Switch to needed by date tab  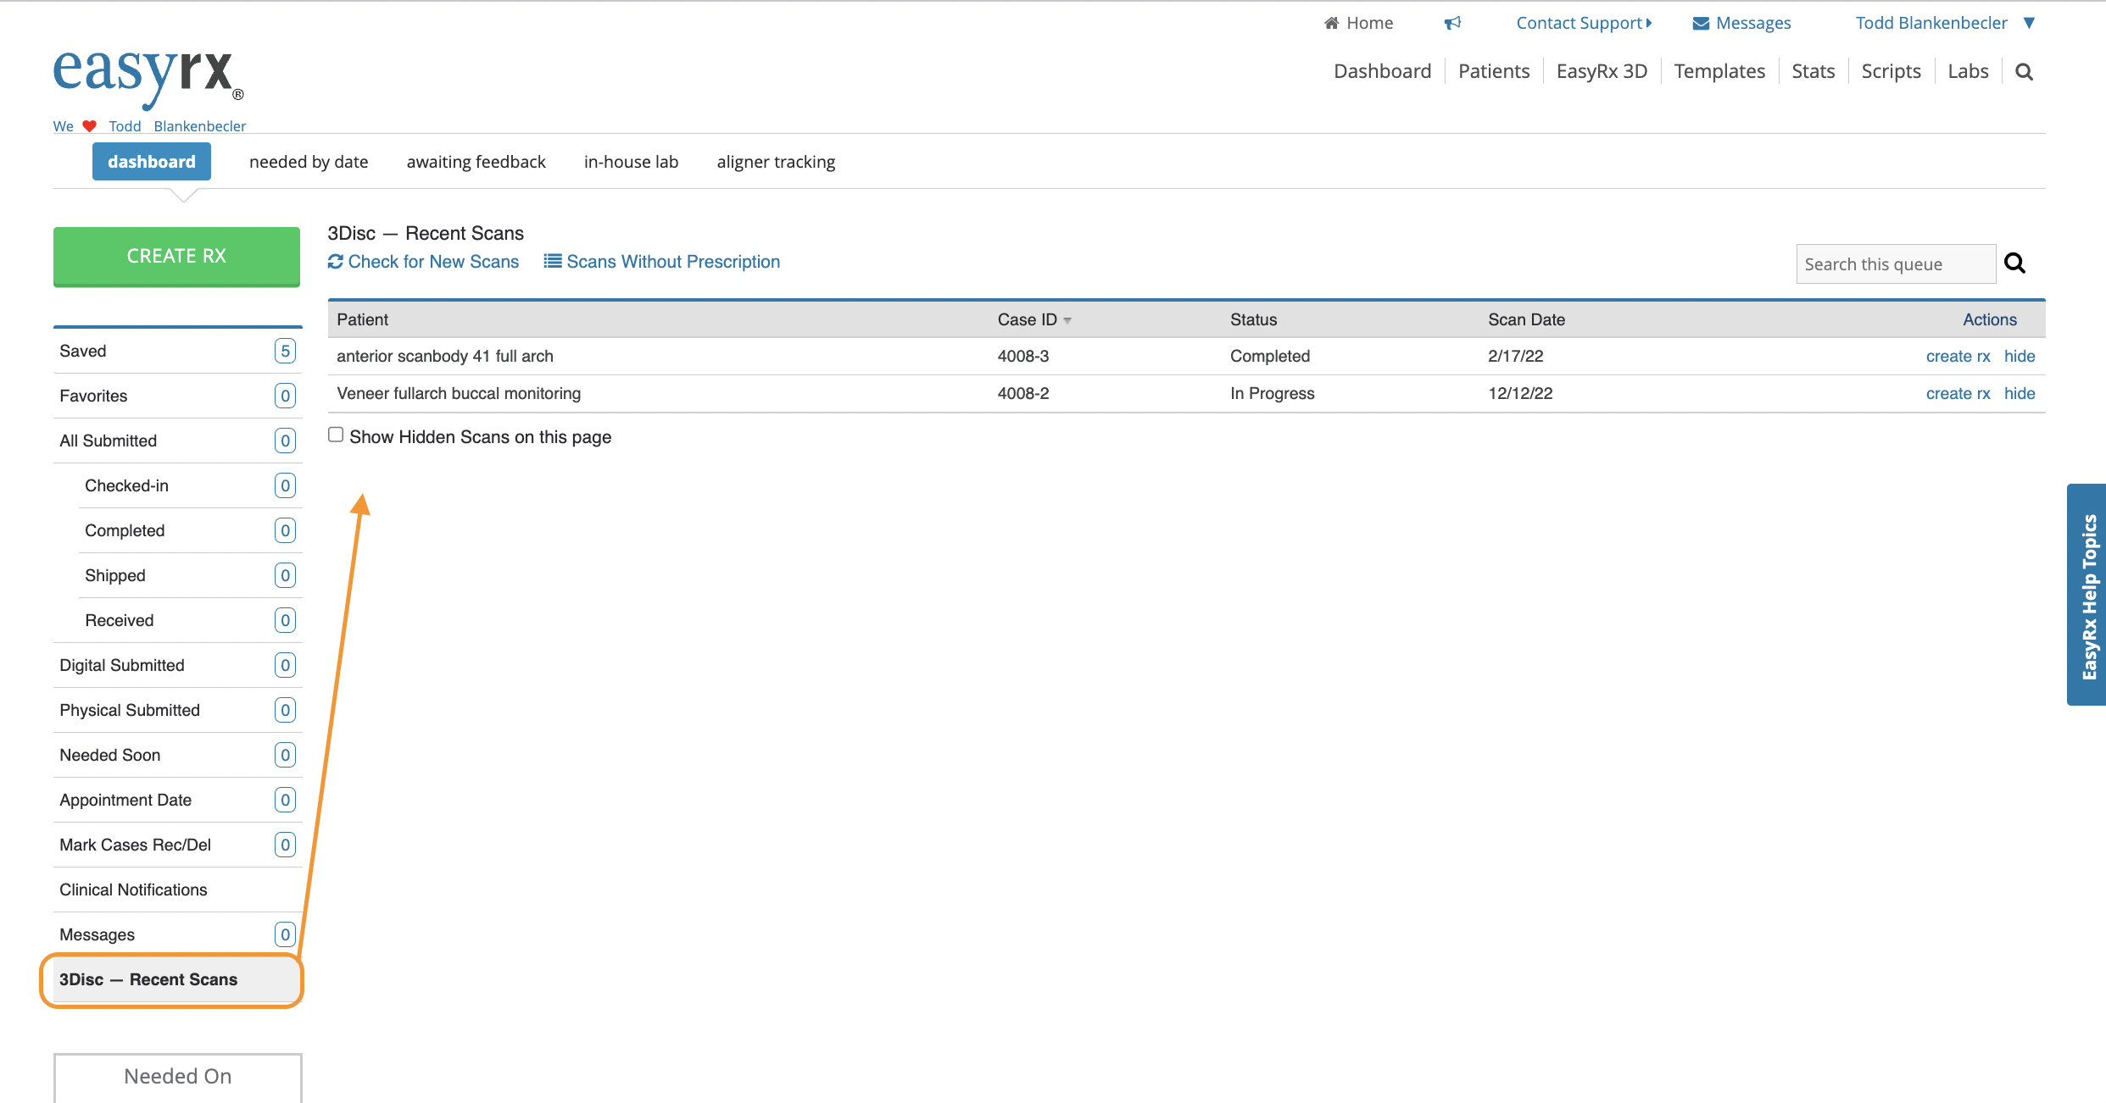[309, 162]
